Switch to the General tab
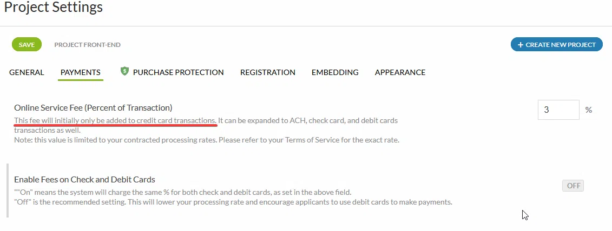Image resolution: width=612 pixels, height=231 pixels. pos(27,72)
